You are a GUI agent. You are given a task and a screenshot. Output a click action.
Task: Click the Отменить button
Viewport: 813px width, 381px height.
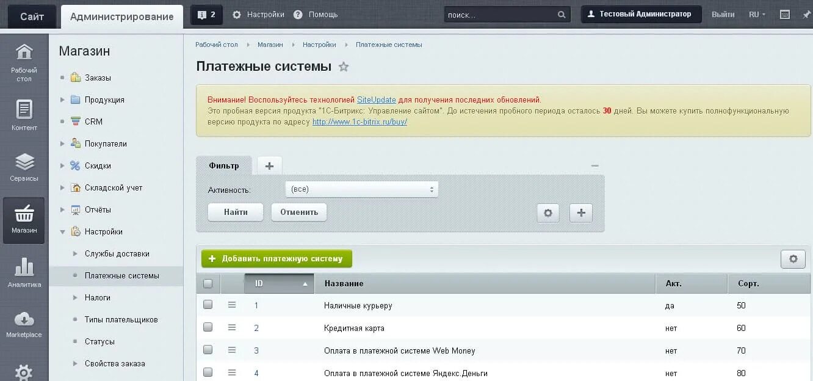tap(299, 212)
